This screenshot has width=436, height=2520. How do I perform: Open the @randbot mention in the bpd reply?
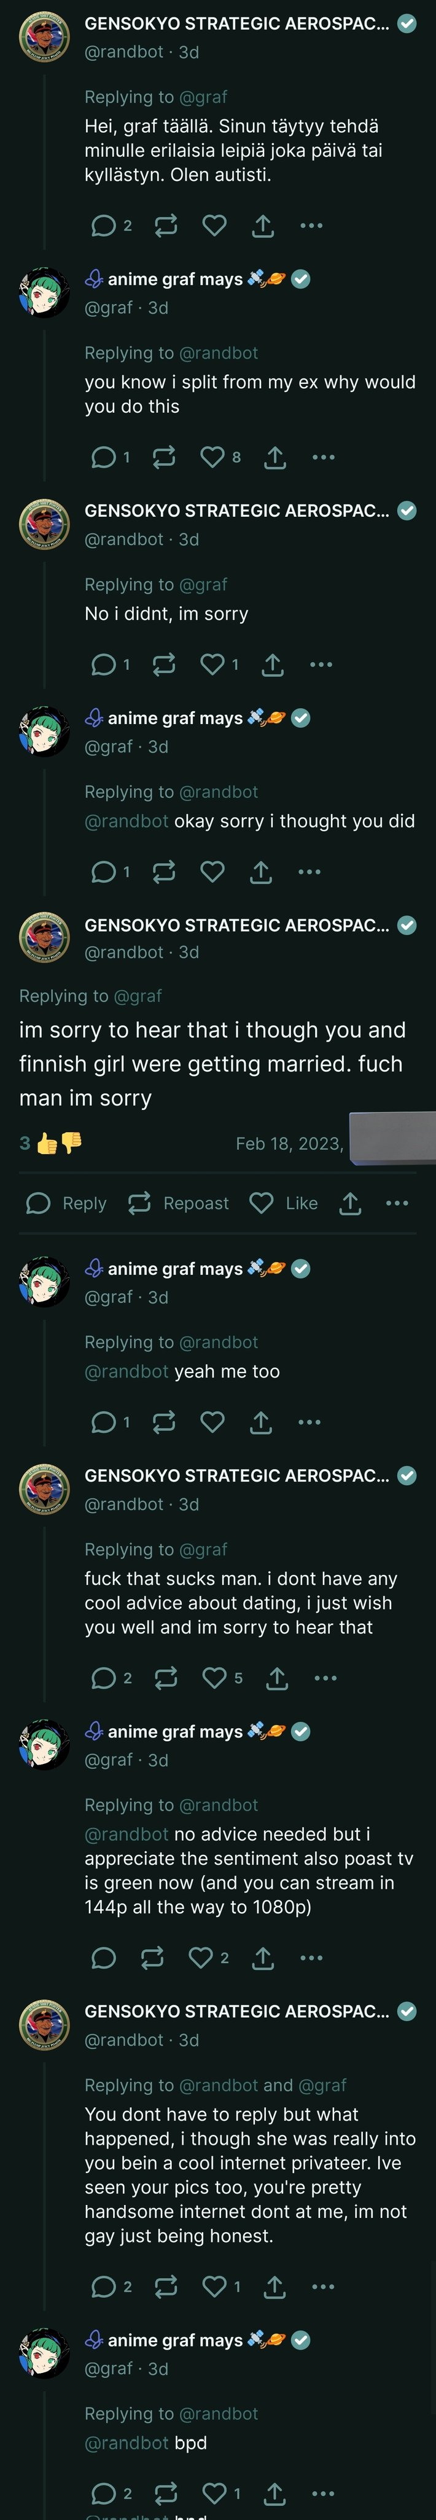(x=127, y=2442)
